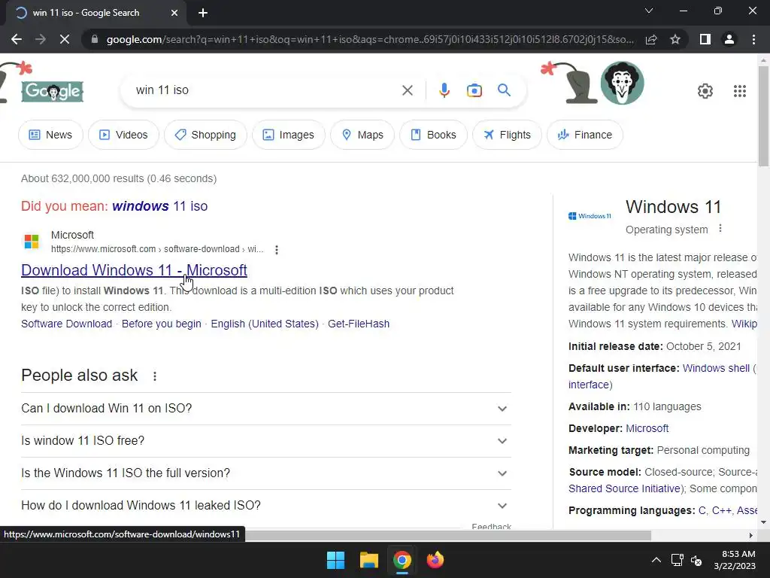This screenshot has width=770, height=578.
Task: Open the Chrome profile icon
Action: (729, 39)
